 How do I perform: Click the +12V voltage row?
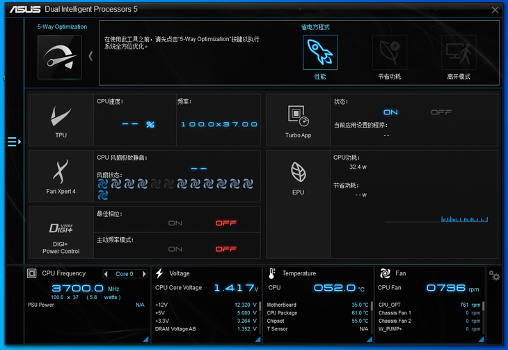(x=206, y=305)
